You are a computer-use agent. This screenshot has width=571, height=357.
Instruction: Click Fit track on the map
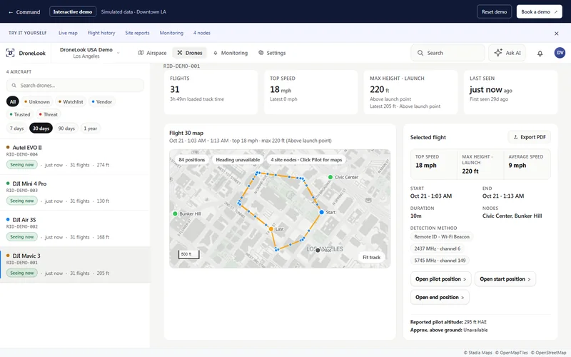371,257
